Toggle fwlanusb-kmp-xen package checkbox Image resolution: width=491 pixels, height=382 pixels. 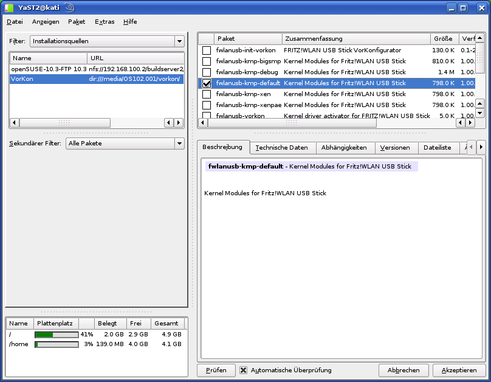click(x=207, y=94)
